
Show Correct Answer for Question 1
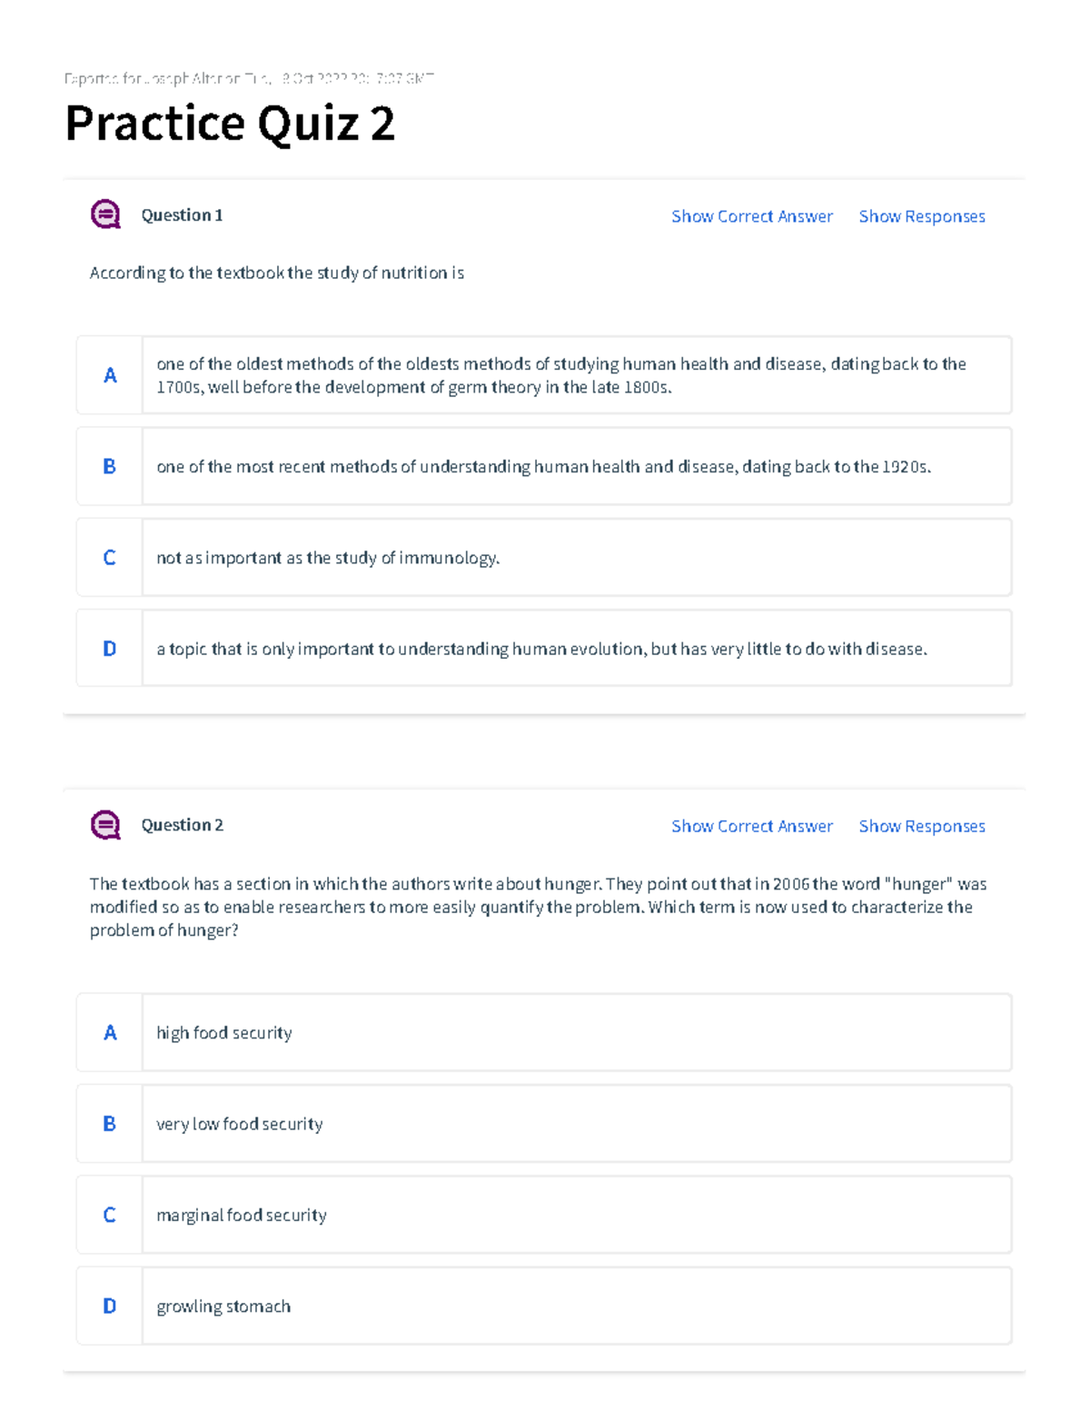click(x=751, y=216)
